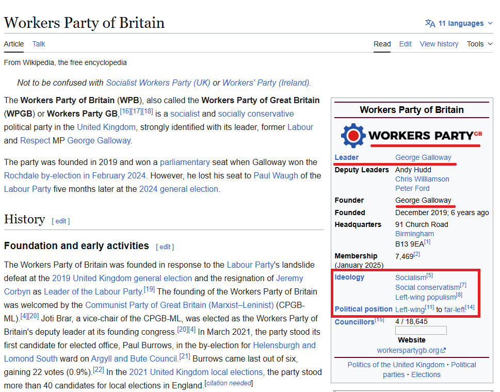
Task: Click the Workers Party GB logo image
Action: [x=411, y=135]
